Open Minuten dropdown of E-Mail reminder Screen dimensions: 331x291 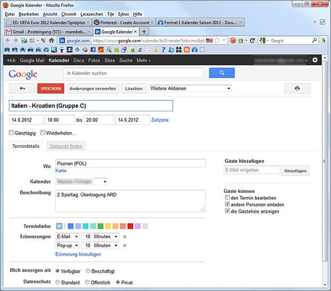[x=106, y=237]
